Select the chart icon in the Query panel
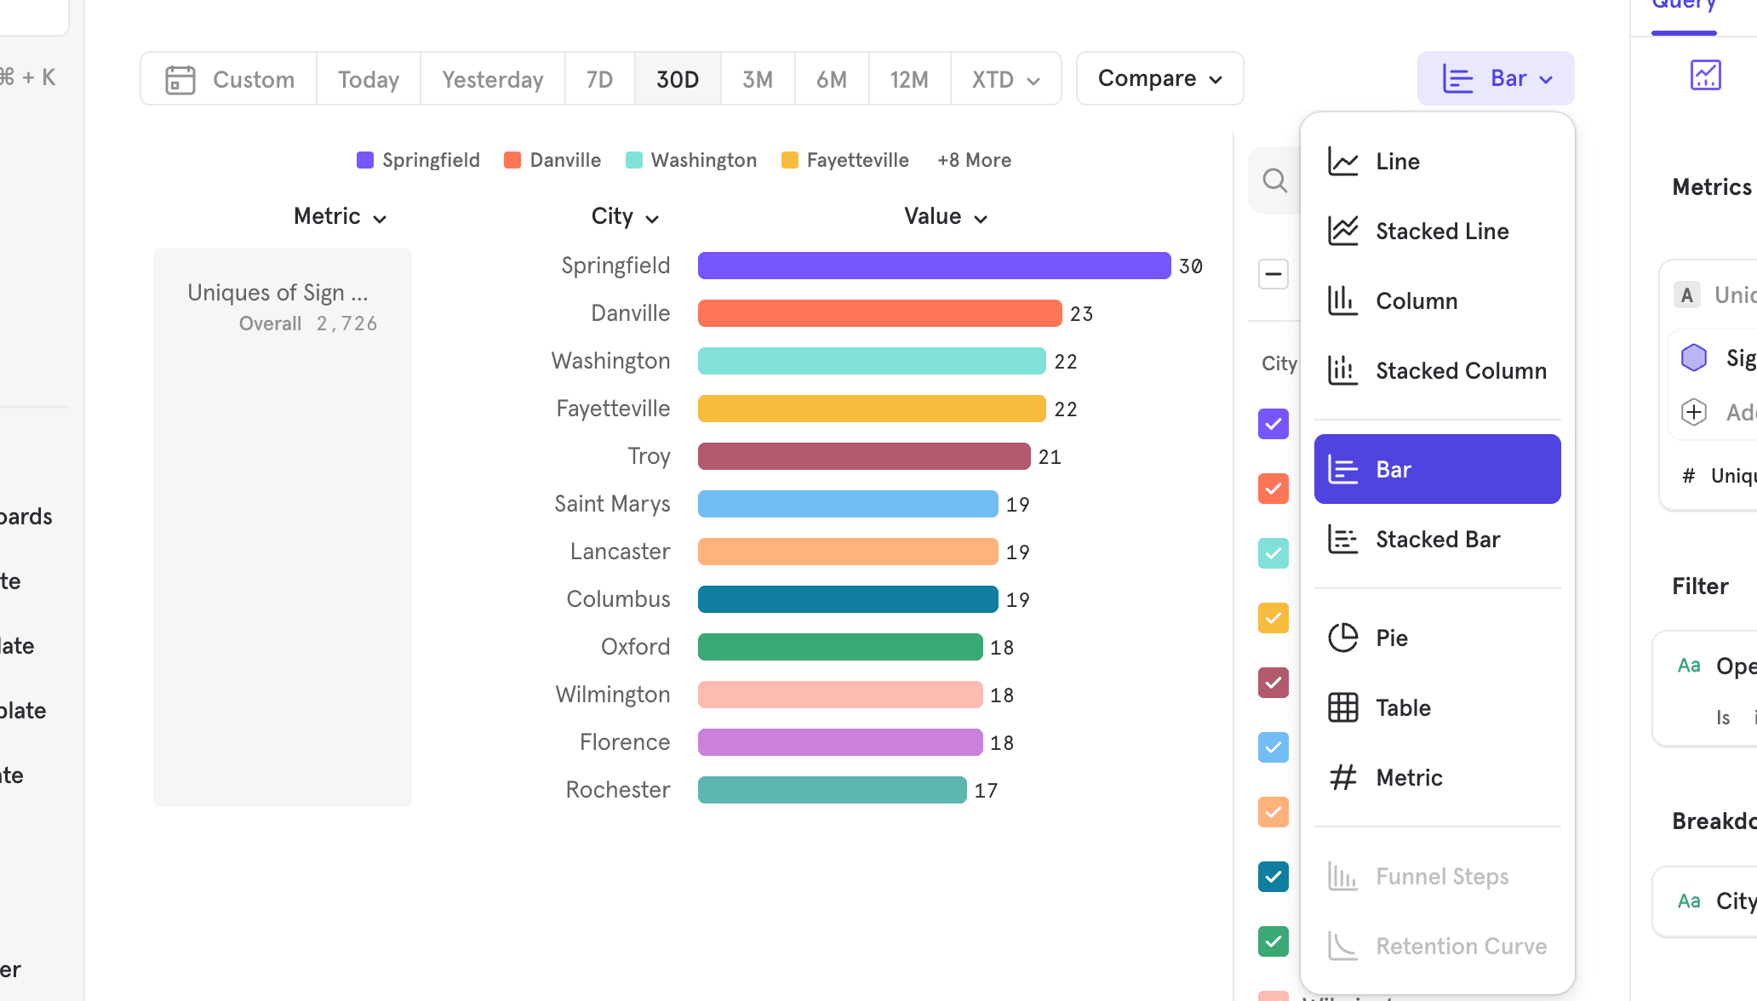The image size is (1757, 1001). click(x=1705, y=75)
